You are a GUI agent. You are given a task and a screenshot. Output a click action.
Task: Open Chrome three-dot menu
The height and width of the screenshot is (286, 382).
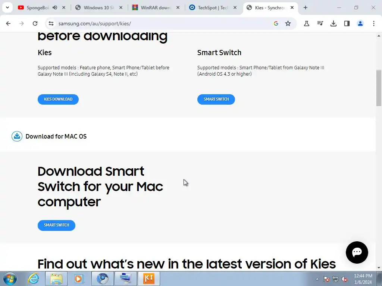tap(373, 23)
